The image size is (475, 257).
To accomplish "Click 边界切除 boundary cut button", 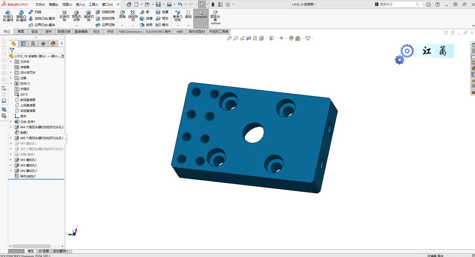I will pos(105,25).
